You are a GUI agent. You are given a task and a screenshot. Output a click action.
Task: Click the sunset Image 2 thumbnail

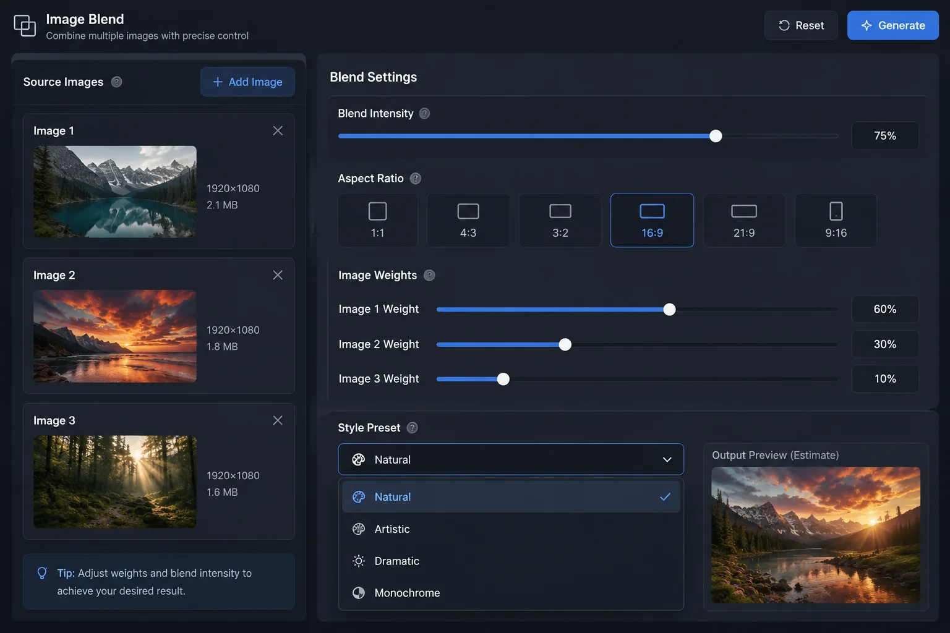point(115,336)
